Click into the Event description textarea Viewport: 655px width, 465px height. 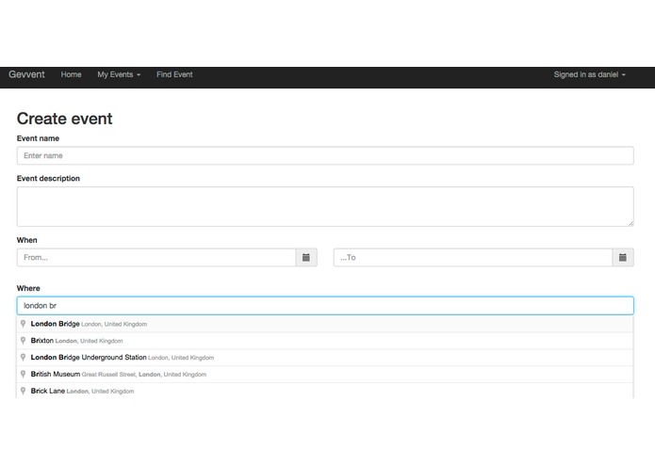coord(325,206)
